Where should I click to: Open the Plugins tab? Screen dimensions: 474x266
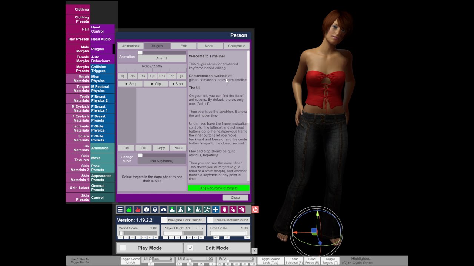pos(102,49)
